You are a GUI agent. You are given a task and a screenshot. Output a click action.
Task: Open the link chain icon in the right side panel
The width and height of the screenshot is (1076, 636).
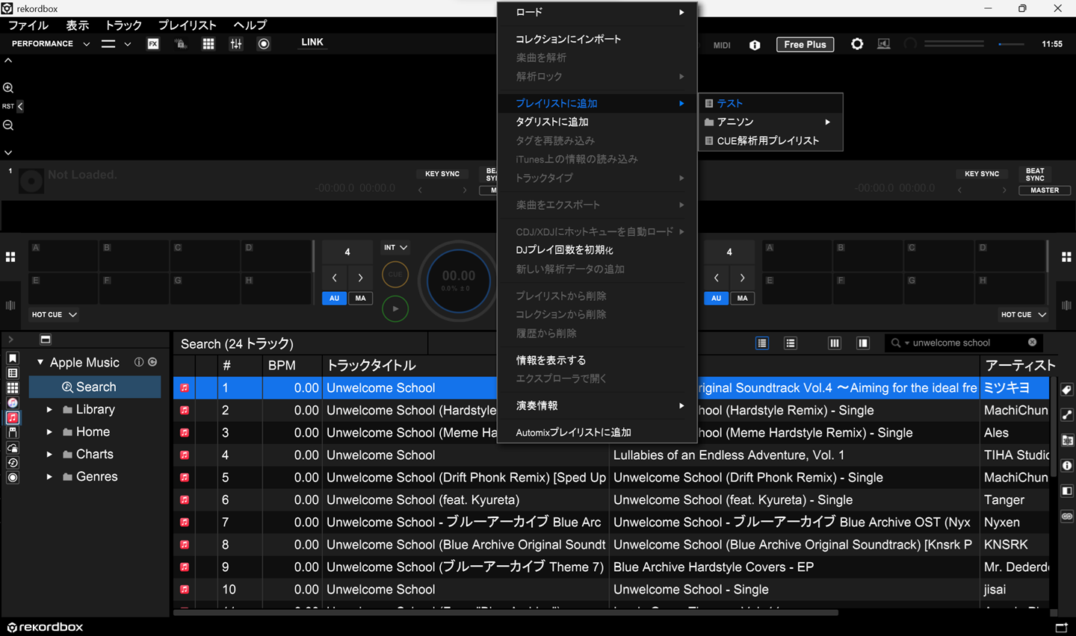point(1067,517)
